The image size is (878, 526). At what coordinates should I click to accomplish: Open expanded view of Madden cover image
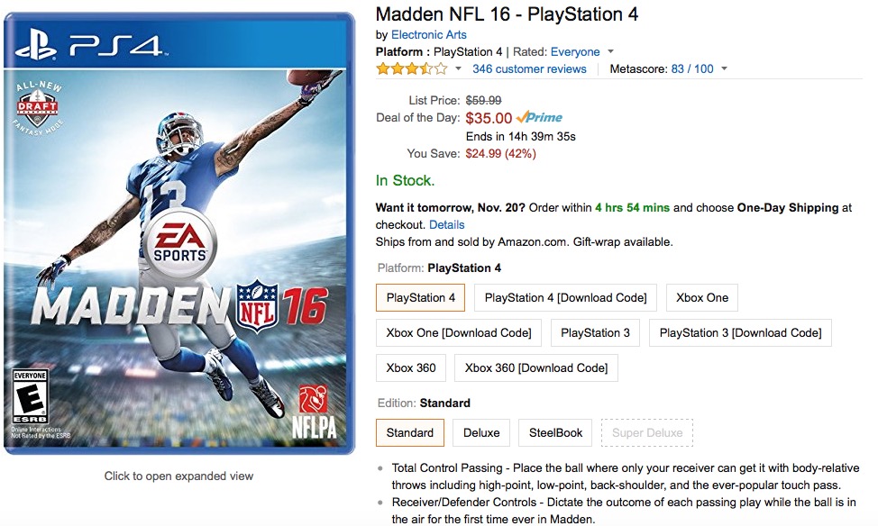[x=179, y=232]
